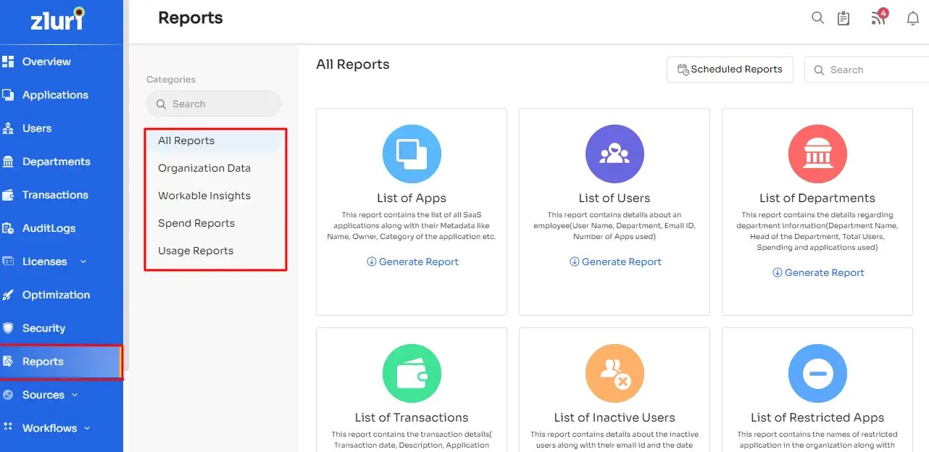Click the List of Transactions green wallet icon
Viewport: 929px width, 452px height.
click(x=412, y=373)
